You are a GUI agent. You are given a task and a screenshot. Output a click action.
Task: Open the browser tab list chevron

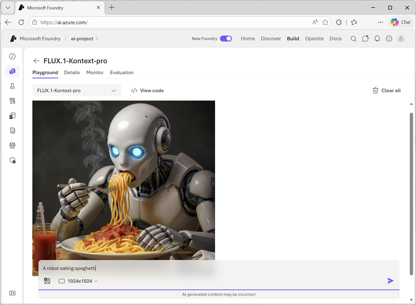8,8
